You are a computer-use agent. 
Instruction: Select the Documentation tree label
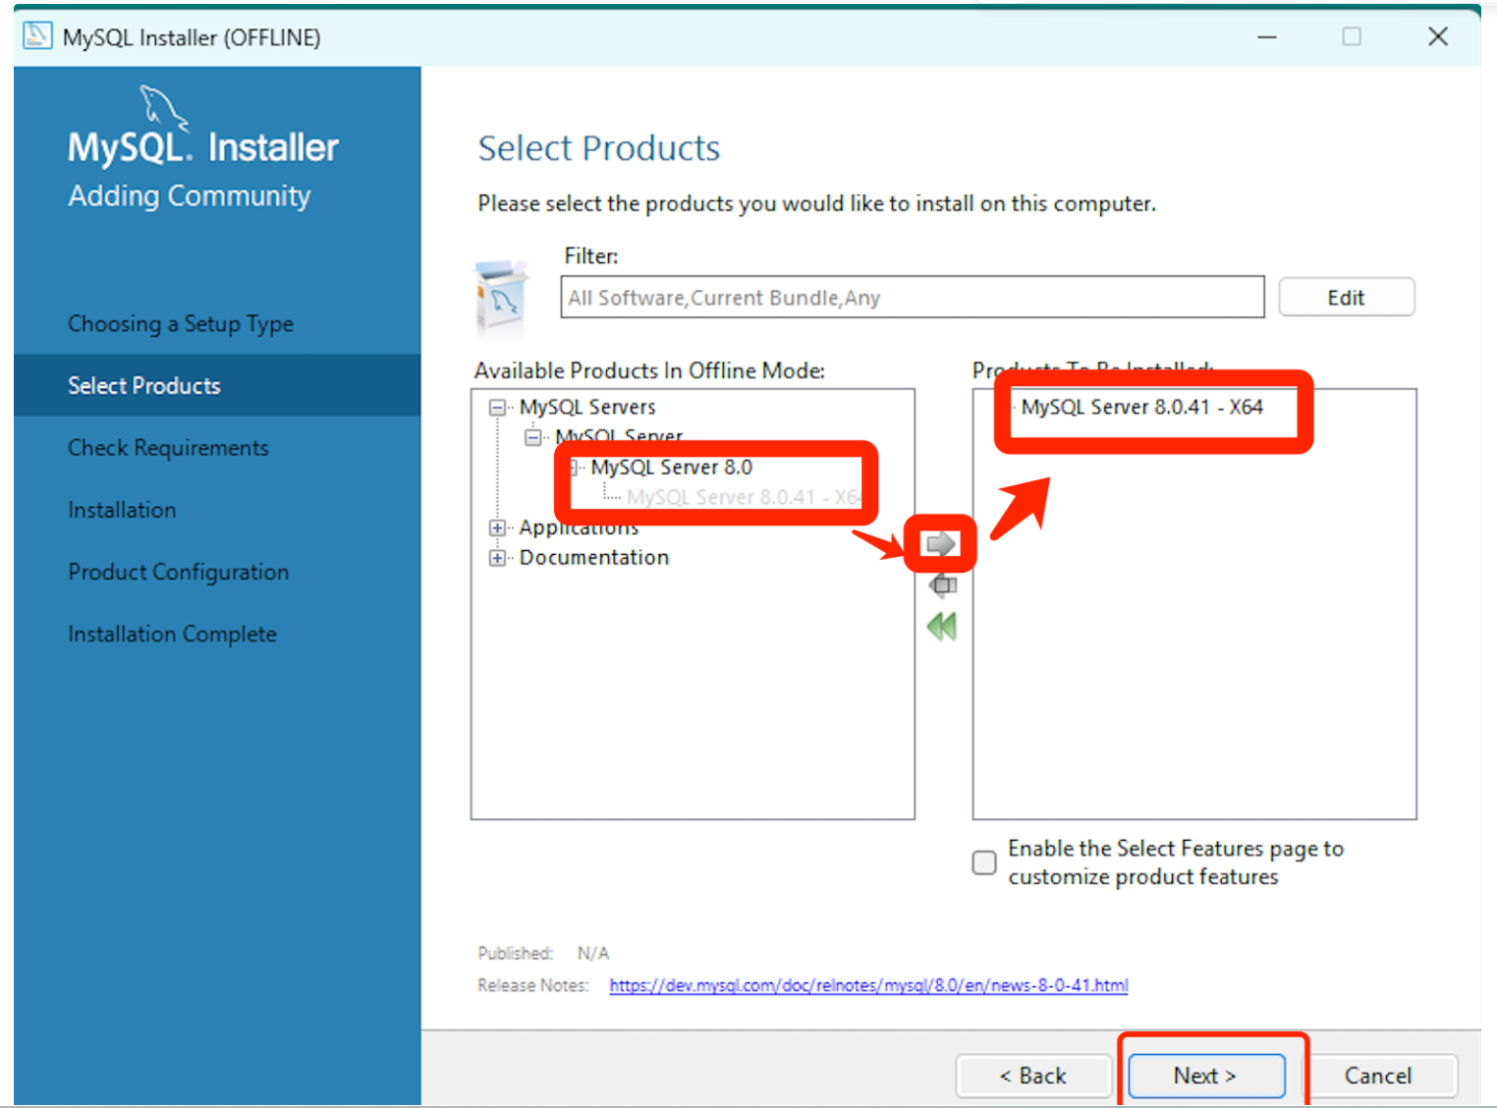click(x=593, y=558)
